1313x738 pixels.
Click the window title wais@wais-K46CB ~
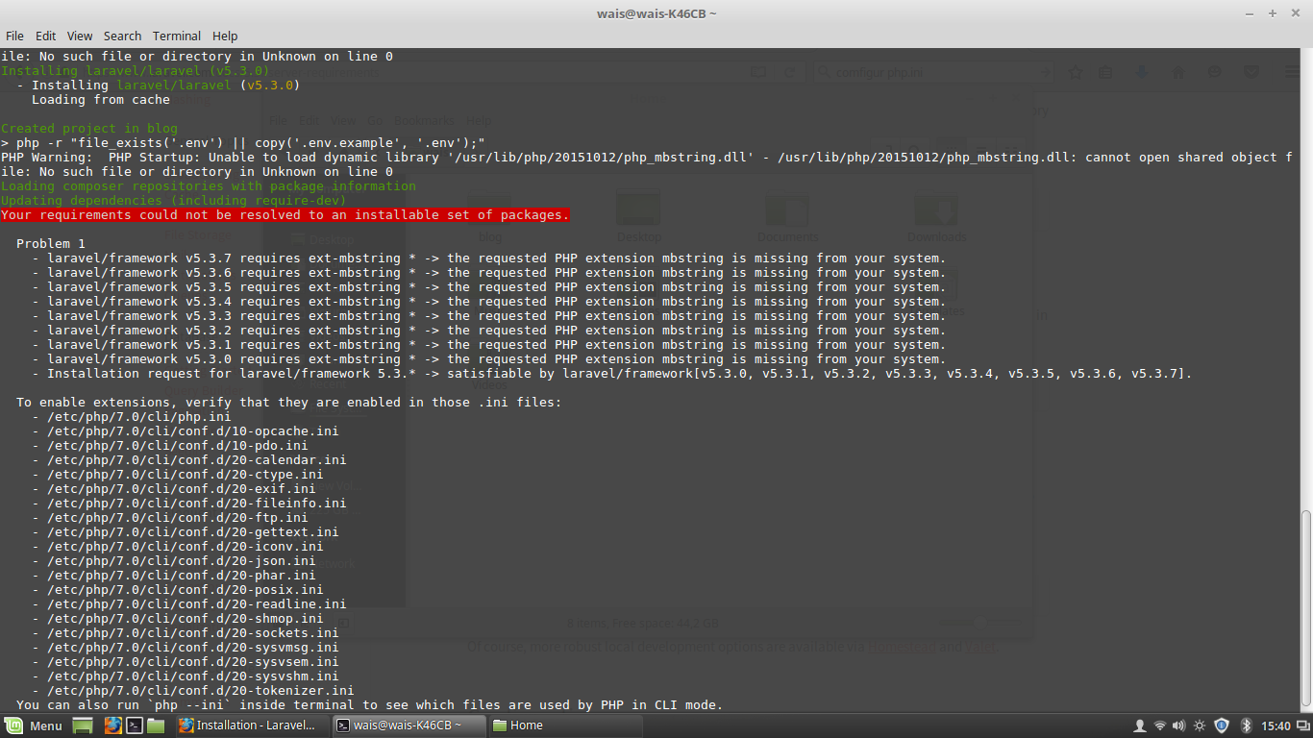point(656,12)
